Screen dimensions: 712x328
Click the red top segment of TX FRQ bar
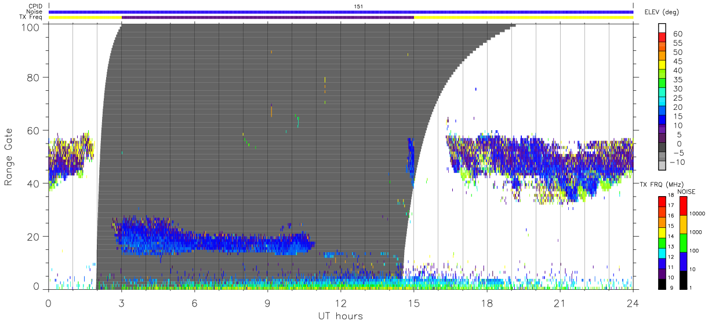[662, 201]
